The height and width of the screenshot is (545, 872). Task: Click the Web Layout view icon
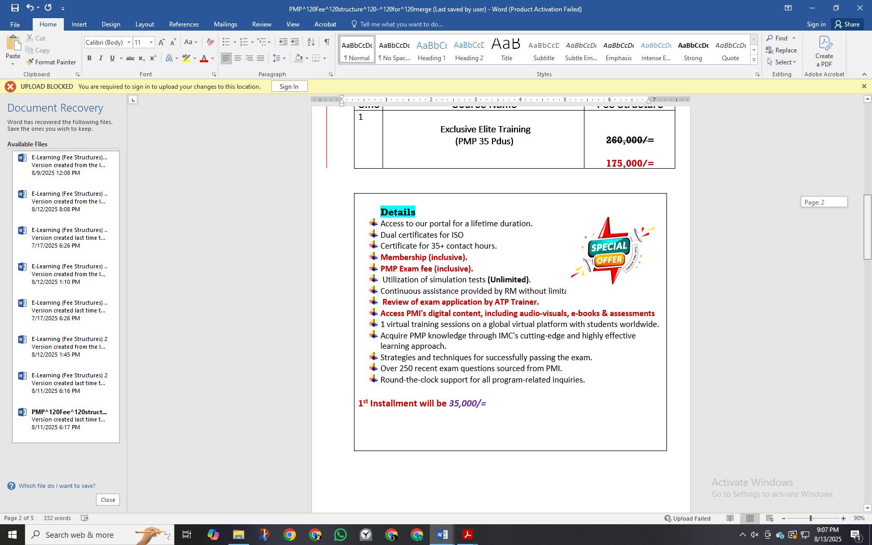pyautogui.click(x=770, y=519)
